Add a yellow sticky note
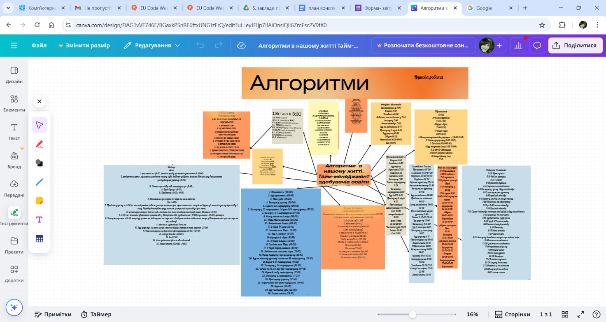This screenshot has width=606, height=322. [40, 201]
